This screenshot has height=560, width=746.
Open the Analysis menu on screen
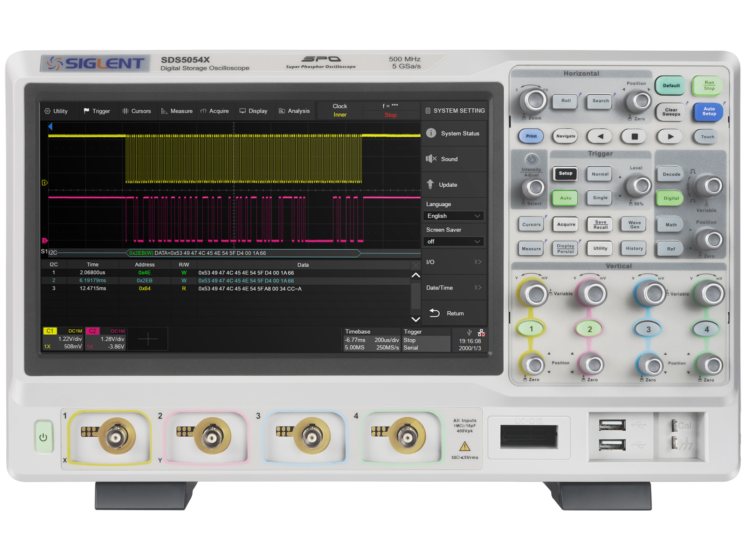pyautogui.click(x=294, y=111)
